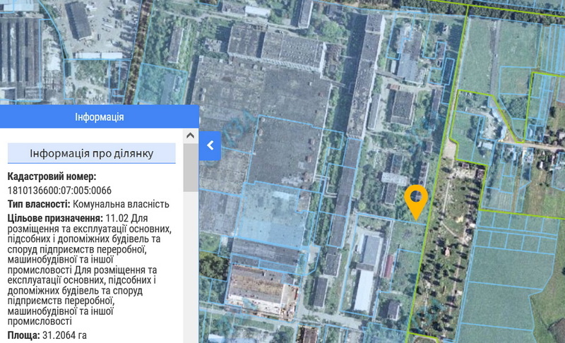Click the Площа 31.2064 га line
The width and height of the screenshot is (565, 343).
point(47,335)
